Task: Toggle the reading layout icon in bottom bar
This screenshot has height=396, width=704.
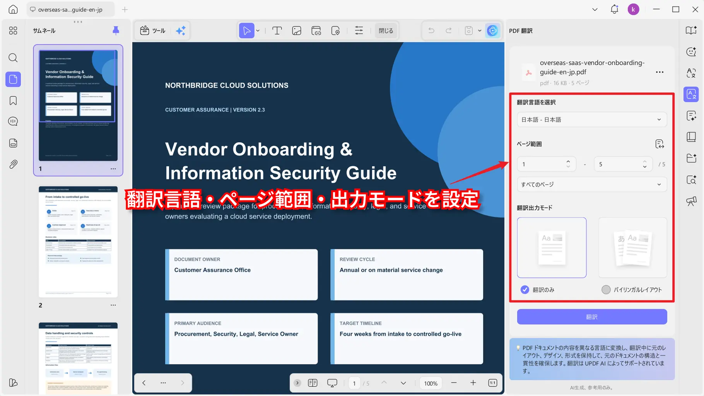Action: [x=313, y=383]
